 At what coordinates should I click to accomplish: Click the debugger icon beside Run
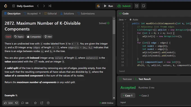(x=98, y=6)
